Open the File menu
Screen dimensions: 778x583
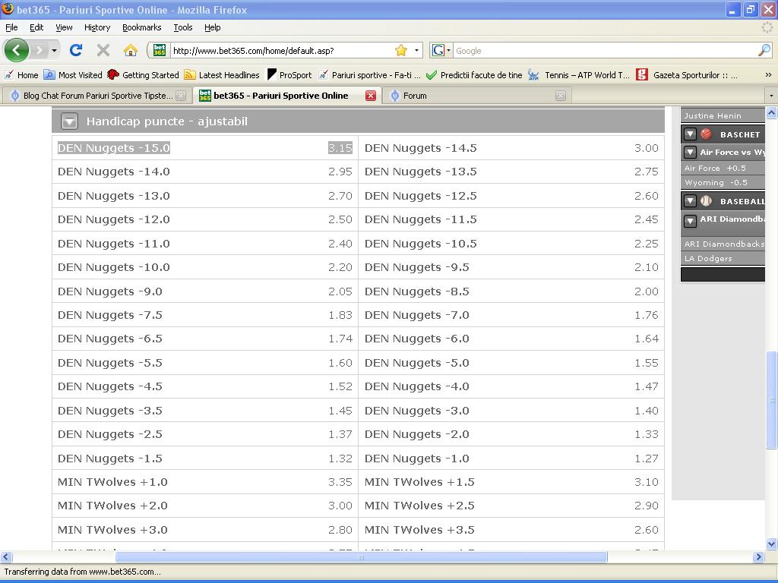click(x=11, y=27)
